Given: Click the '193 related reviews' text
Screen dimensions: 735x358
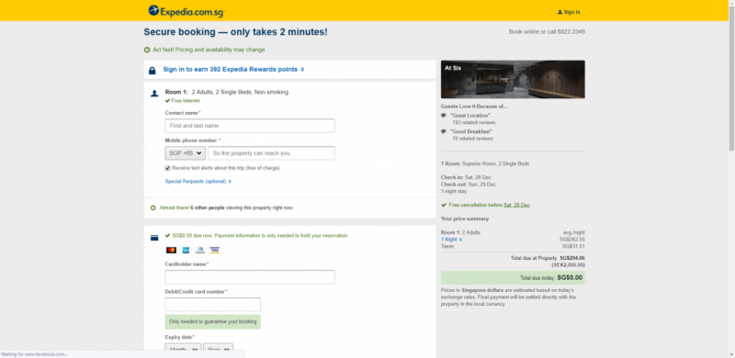Looking at the screenshot, I should click(474, 122).
